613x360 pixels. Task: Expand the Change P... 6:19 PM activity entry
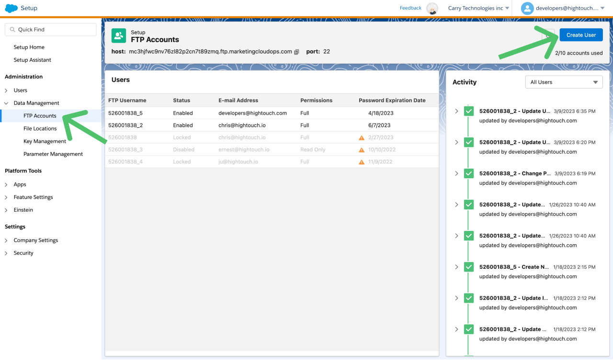click(456, 173)
